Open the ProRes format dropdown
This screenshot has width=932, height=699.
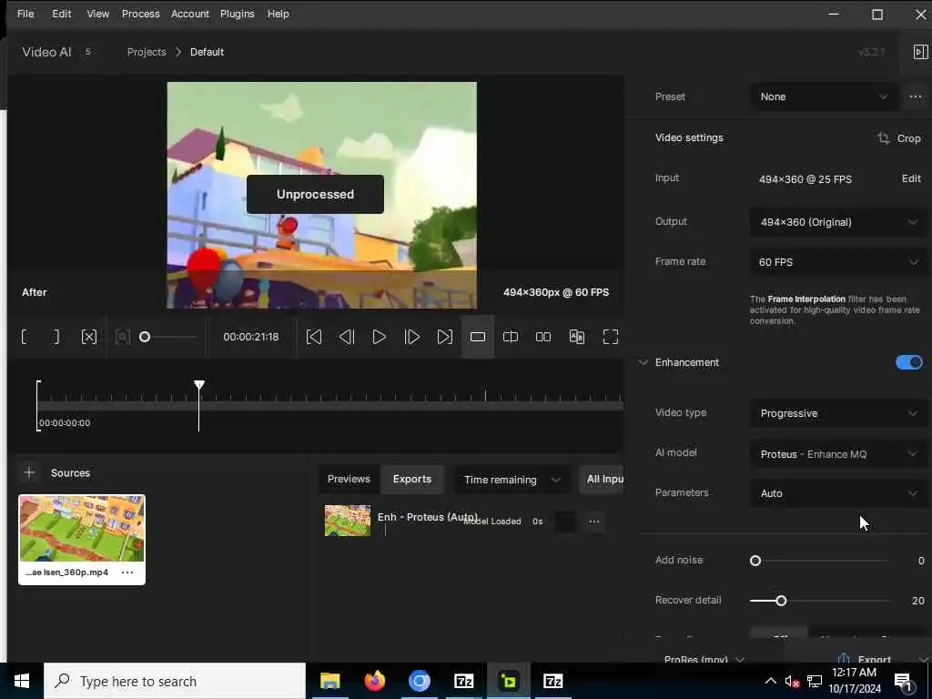click(704, 659)
